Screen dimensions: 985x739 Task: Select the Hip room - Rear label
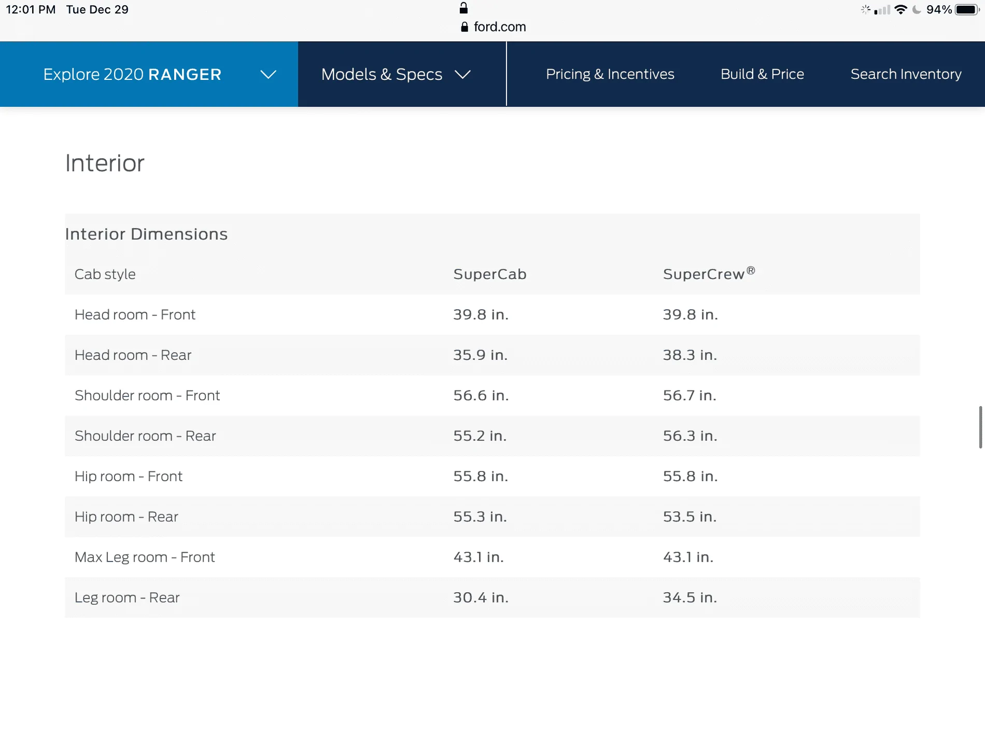click(126, 517)
